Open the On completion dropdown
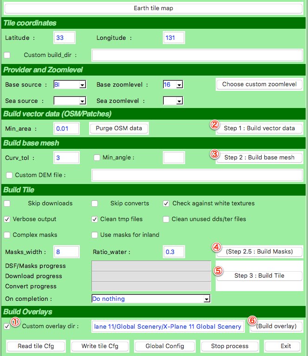 [151, 299]
